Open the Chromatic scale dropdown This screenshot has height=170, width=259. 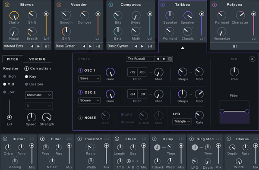pos(39,95)
